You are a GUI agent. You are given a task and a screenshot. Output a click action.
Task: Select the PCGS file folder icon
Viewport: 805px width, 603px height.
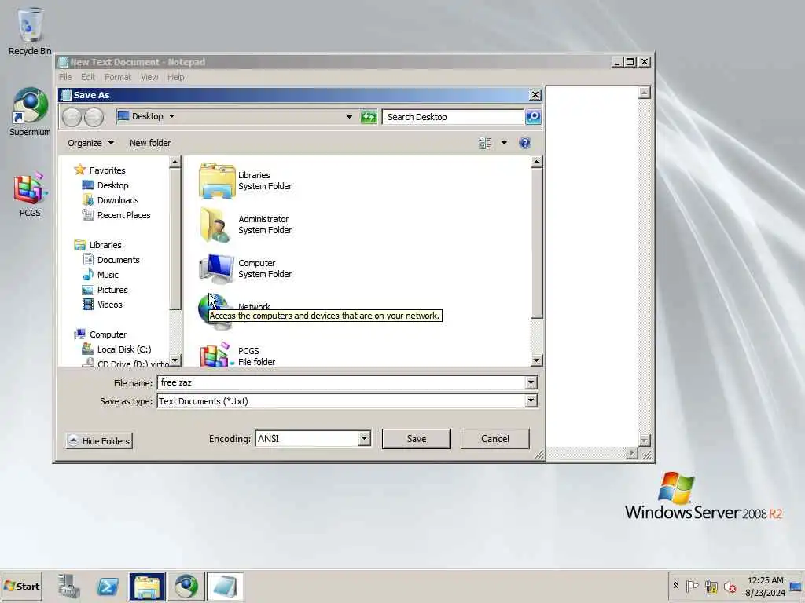[x=215, y=354]
